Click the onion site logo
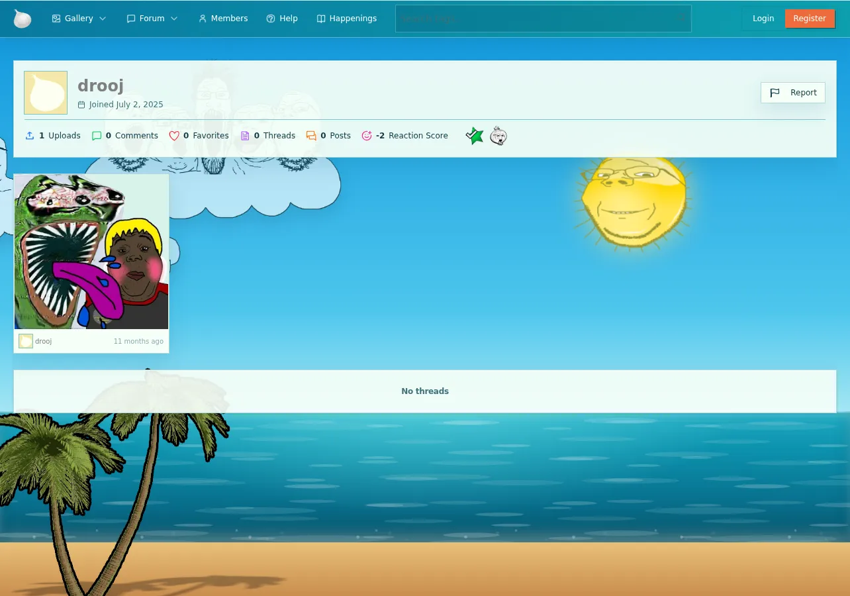Viewport: 850px width, 596px height. click(x=23, y=19)
